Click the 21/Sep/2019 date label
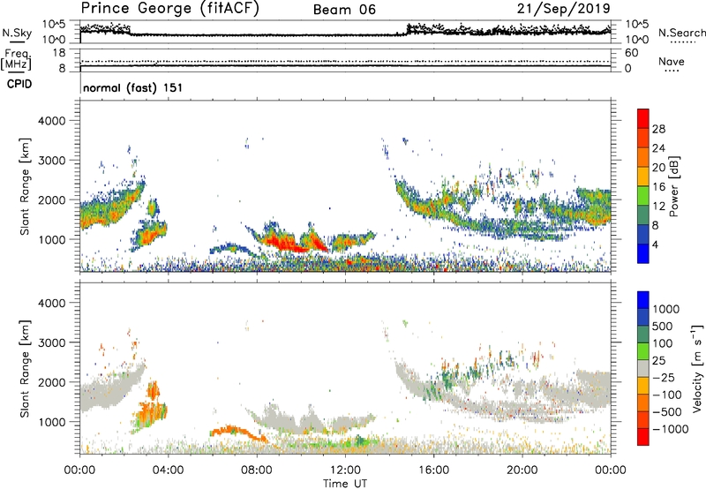Image resolution: width=706 pixels, height=489 pixels. 563,8
